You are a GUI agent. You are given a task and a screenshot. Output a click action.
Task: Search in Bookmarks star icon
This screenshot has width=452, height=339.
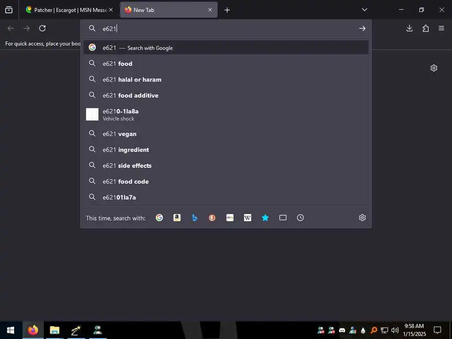[265, 218]
